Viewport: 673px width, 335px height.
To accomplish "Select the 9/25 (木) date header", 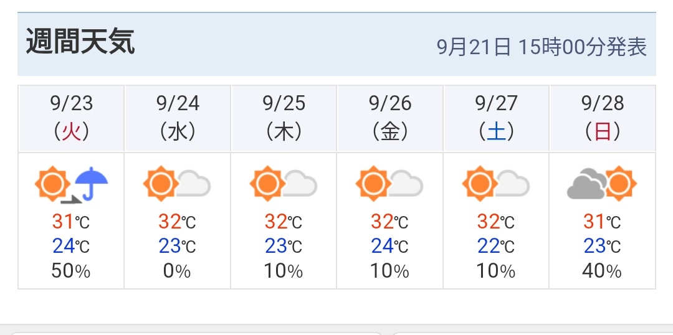I will [x=284, y=117].
